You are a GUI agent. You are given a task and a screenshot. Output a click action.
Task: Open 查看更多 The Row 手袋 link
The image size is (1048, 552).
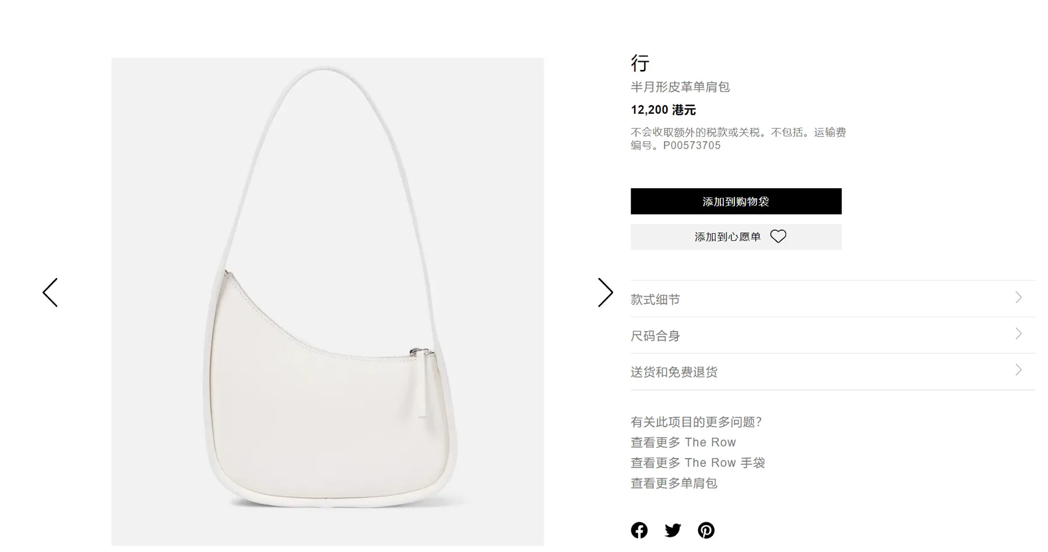point(698,462)
